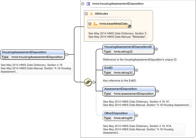Collapse the Attributes section
The width and height of the screenshot is (196, 138).
click(86, 14)
